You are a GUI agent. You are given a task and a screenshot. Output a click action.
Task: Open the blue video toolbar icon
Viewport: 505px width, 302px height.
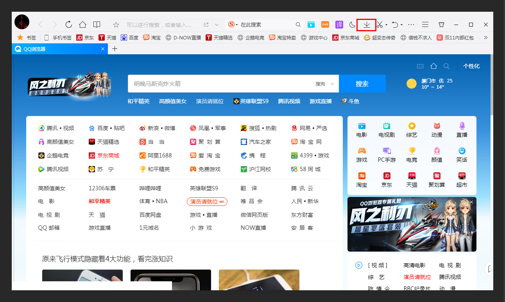pyautogui.click(x=311, y=24)
